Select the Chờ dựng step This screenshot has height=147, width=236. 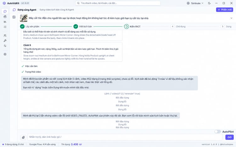point(178,27)
